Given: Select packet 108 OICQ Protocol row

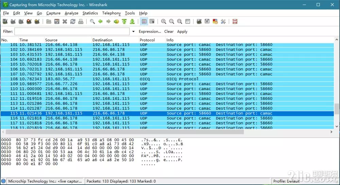Looking at the screenshot, I should (167, 79).
